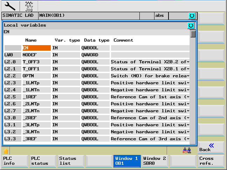Click the Reference Cam of 3rd axis comment
This screenshot has height=170, width=227.
(x=150, y=139)
